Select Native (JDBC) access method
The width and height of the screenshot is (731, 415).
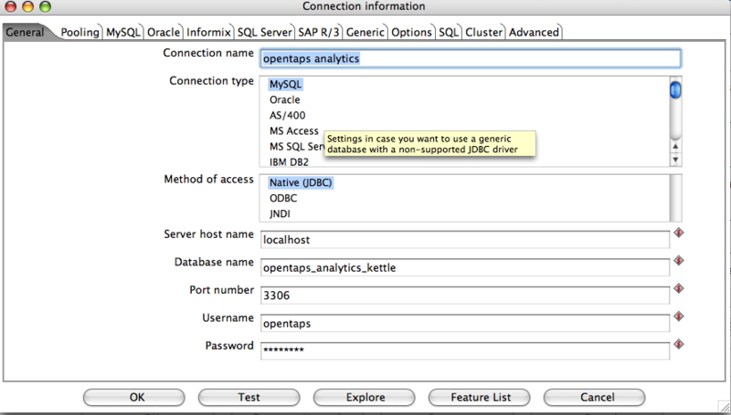[x=301, y=182]
